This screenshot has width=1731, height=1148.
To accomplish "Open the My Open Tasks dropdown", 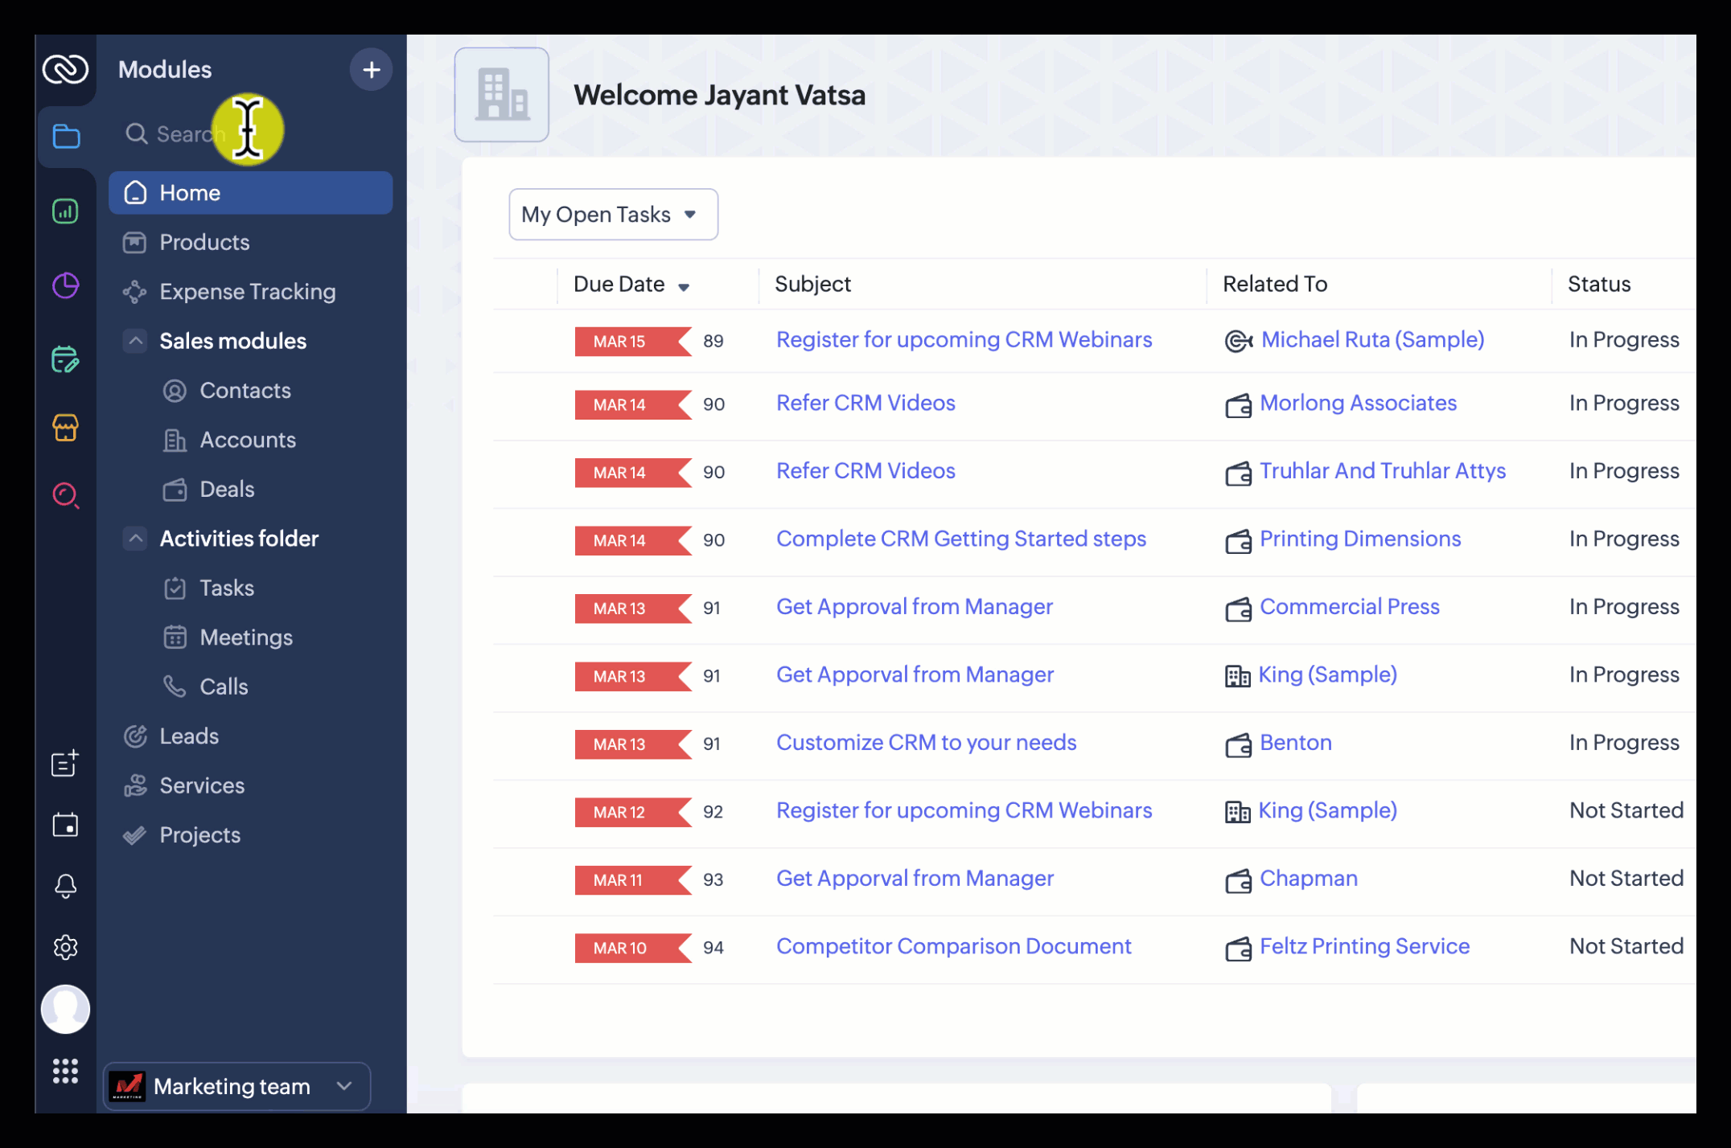I will coord(612,215).
